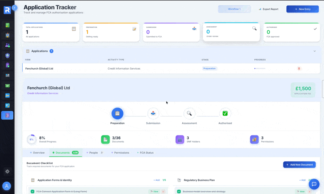Screen dimensions: 324x194
Task: Click the Submission card inbox icon
Action: [194, 29]
